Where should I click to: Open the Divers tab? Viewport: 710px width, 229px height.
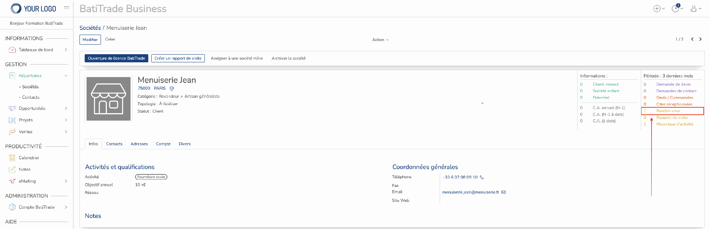tap(185, 144)
